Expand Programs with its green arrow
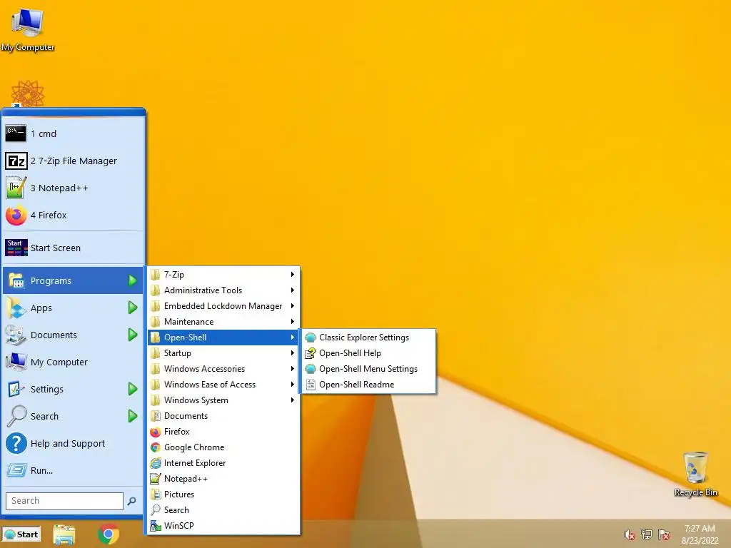731x548 pixels. [132, 280]
